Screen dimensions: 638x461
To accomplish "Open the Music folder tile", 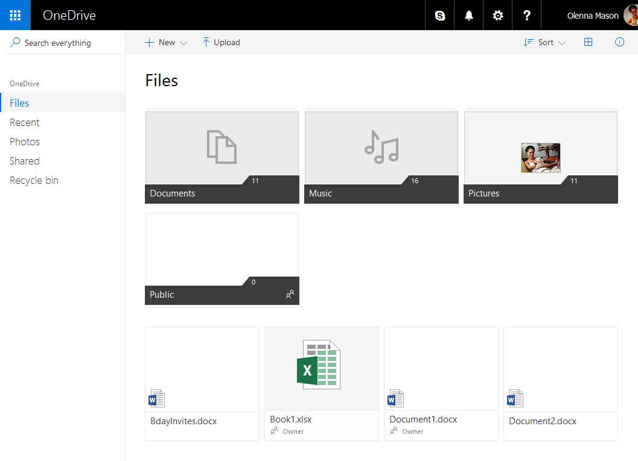I will pyautogui.click(x=381, y=157).
